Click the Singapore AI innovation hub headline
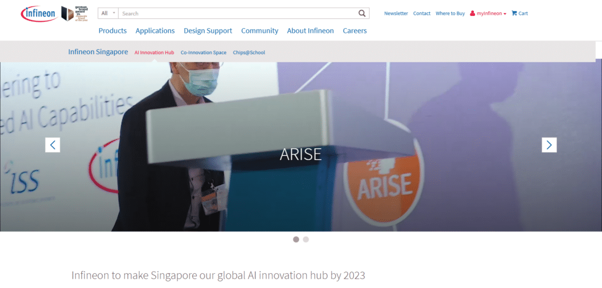602x288 pixels. point(218,275)
